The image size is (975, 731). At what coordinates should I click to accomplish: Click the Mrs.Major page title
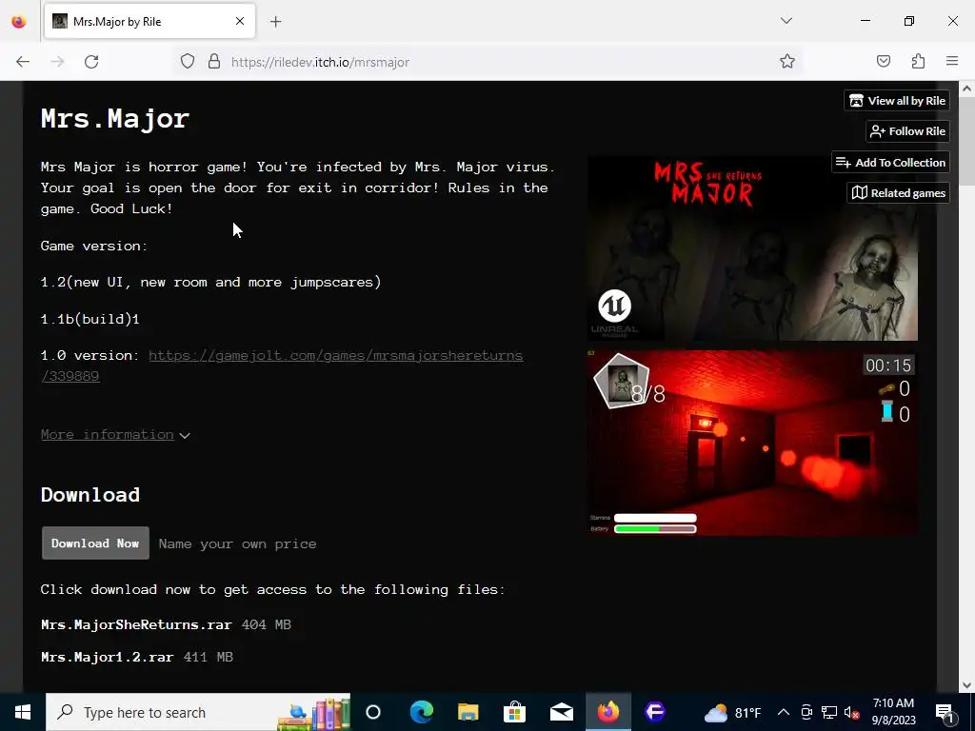[x=115, y=118]
